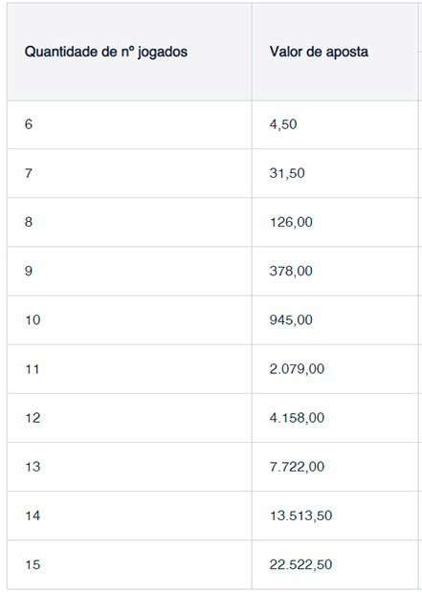Select the bet value 4.158,00
This screenshot has width=422, height=592.
[x=297, y=418]
